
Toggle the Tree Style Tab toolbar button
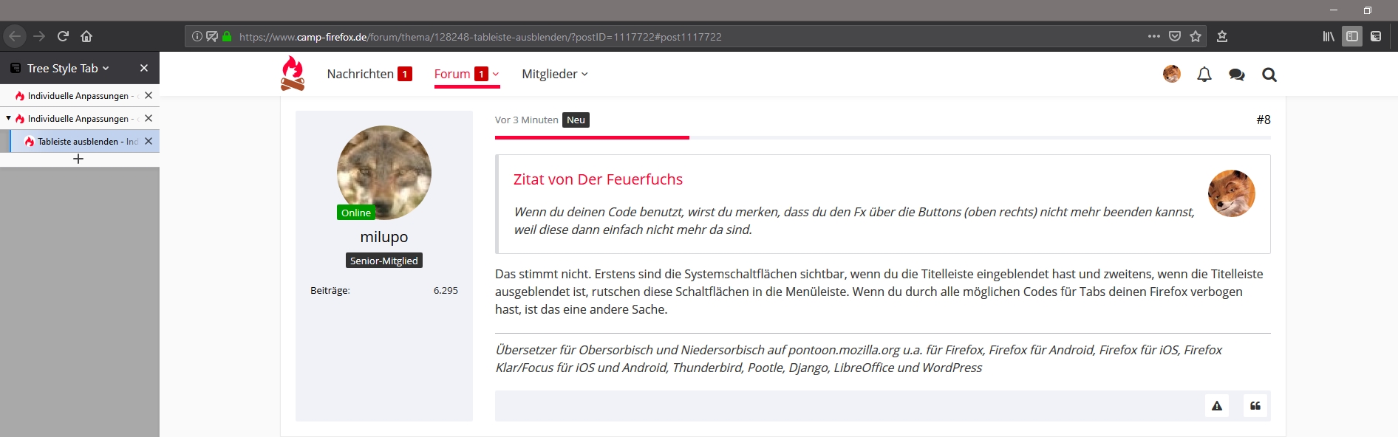[1376, 36]
